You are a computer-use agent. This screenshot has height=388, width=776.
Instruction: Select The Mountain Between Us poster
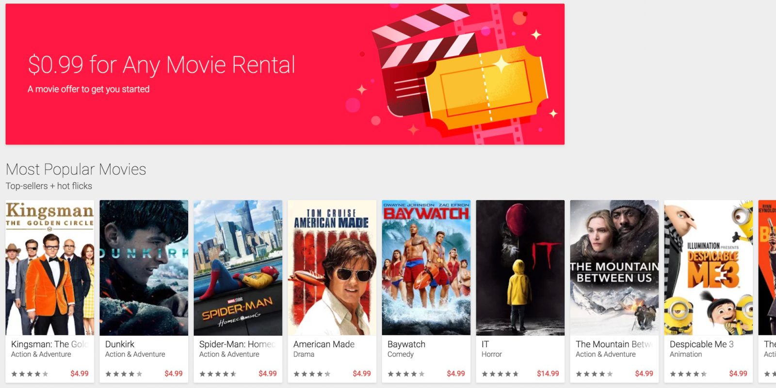tap(614, 268)
